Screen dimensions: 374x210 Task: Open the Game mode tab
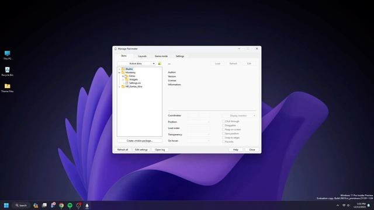coord(161,56)
